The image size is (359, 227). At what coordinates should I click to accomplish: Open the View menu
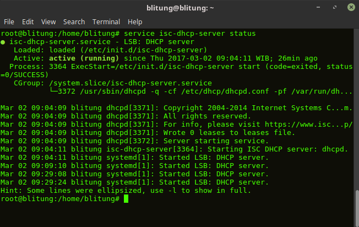(x=48, y=22)
